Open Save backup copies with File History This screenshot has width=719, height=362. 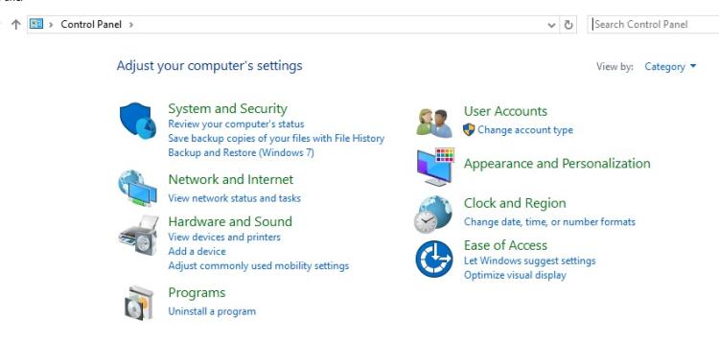(x=276, y=139)
